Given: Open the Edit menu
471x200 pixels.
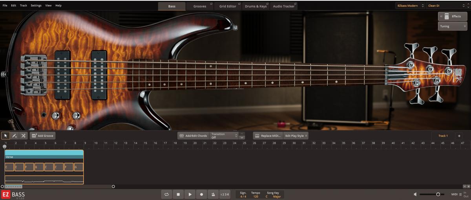Looking at the screenshot, I should (14, 6).
